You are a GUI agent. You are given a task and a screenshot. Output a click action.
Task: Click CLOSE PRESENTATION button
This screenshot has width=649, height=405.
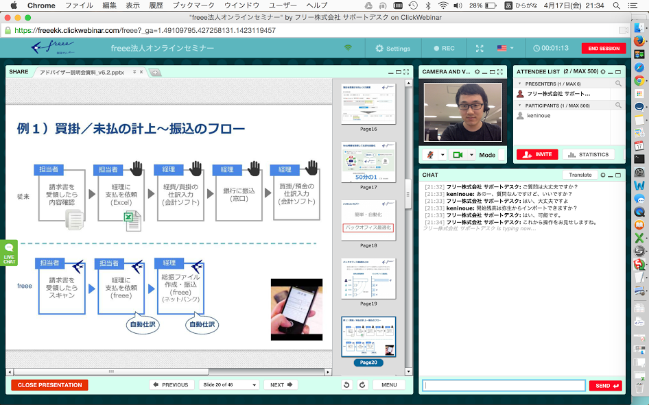click(49, 384)
